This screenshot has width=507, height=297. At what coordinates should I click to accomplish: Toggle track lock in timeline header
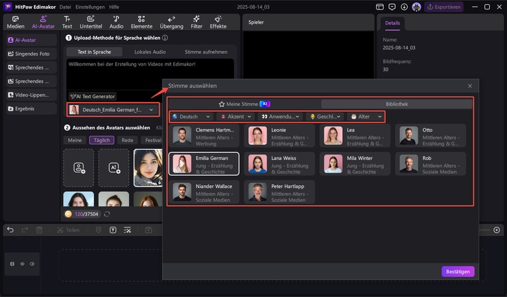pos(12,264)
